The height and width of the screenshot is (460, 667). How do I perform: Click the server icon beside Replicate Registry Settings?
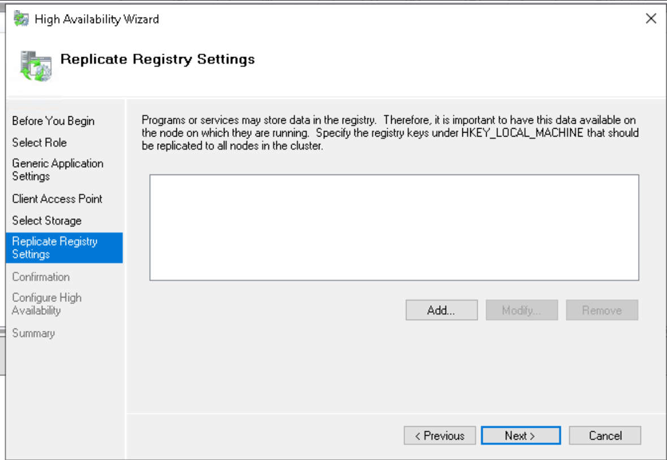pyautogui.click(x=36, y=65)
